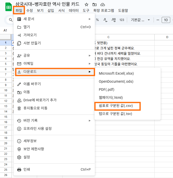Open the 123 number format menu
The width and height of the screenshot is (173, 178).
pos(122,20)
